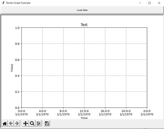The image size is (164, 129).
Task: Click the plot title "Test"
Action: click(x=84, y=25)
